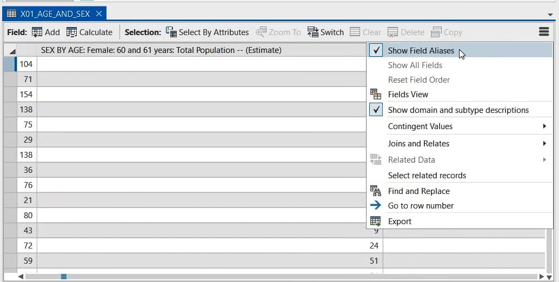
Task: Click the SEX BY AGE Female column header
Action: pos(161,50)
